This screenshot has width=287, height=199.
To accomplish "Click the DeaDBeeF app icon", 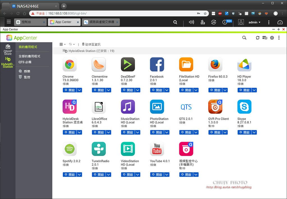I will click(128, 64).
